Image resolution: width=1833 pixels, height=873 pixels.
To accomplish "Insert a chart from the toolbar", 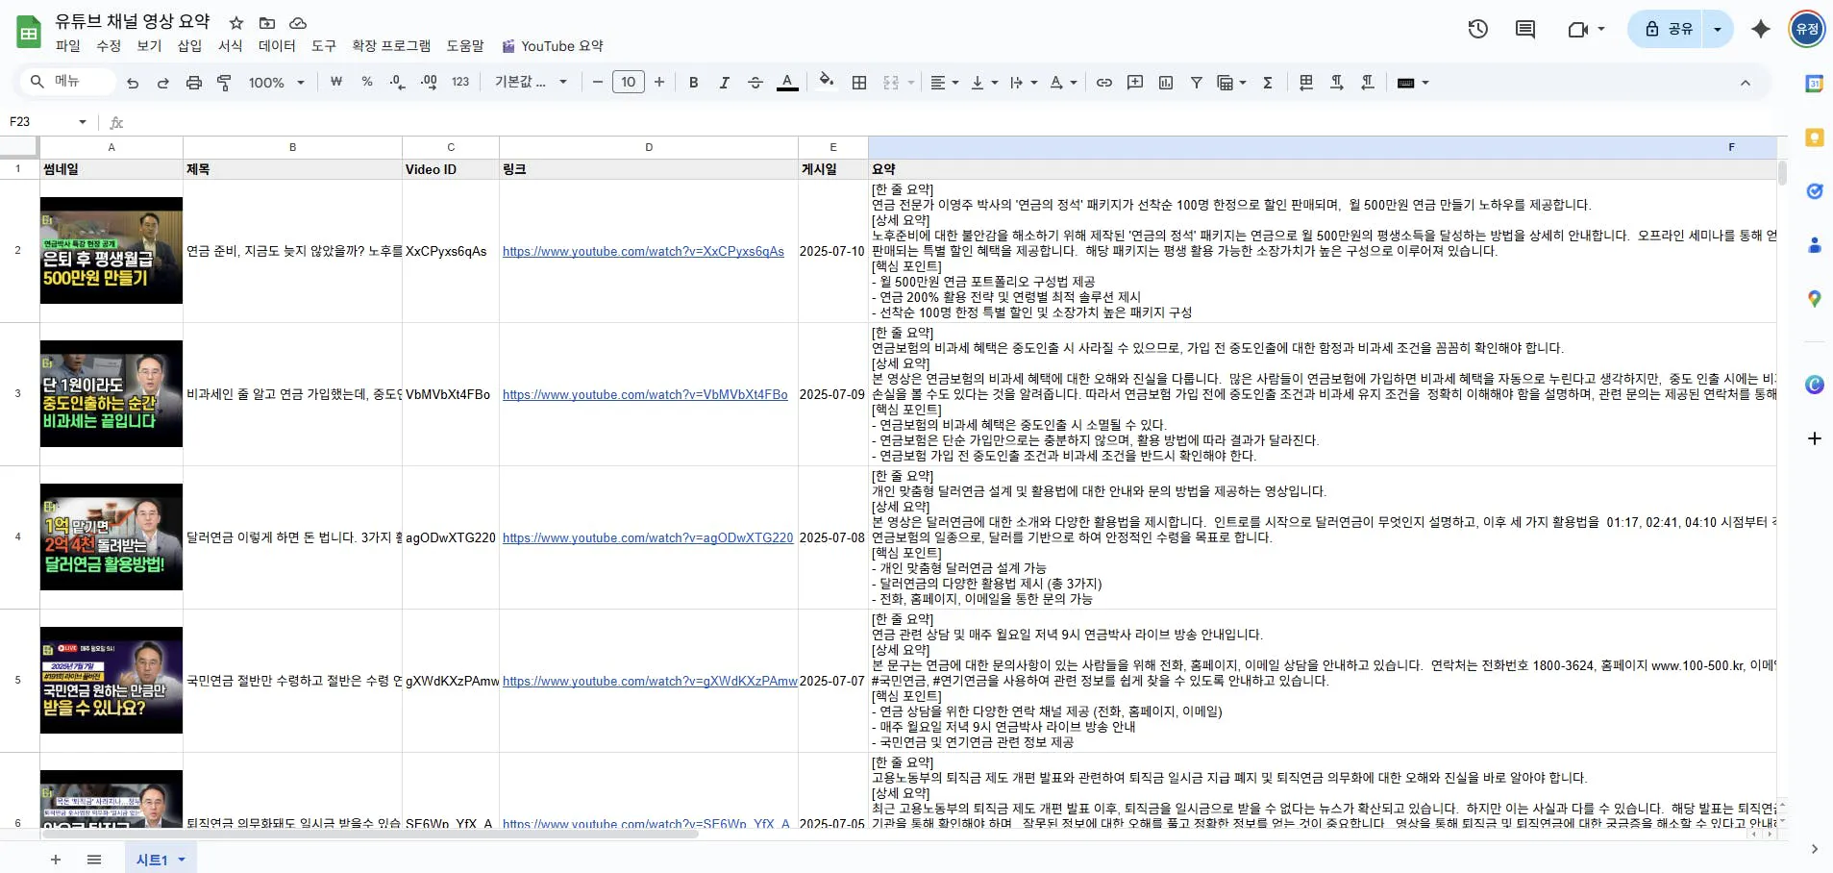I will (x=1165, y=83).
